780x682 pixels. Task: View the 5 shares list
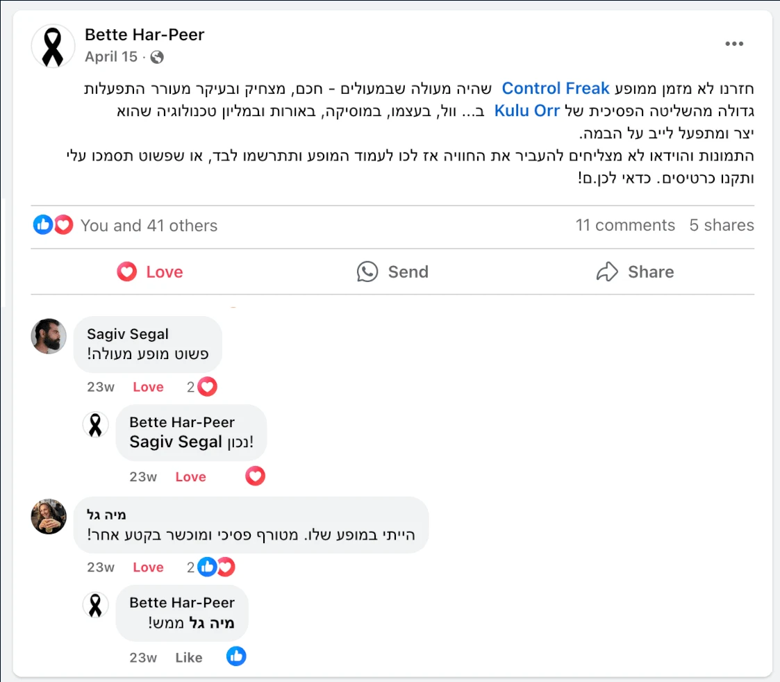(x=721, y=225)
